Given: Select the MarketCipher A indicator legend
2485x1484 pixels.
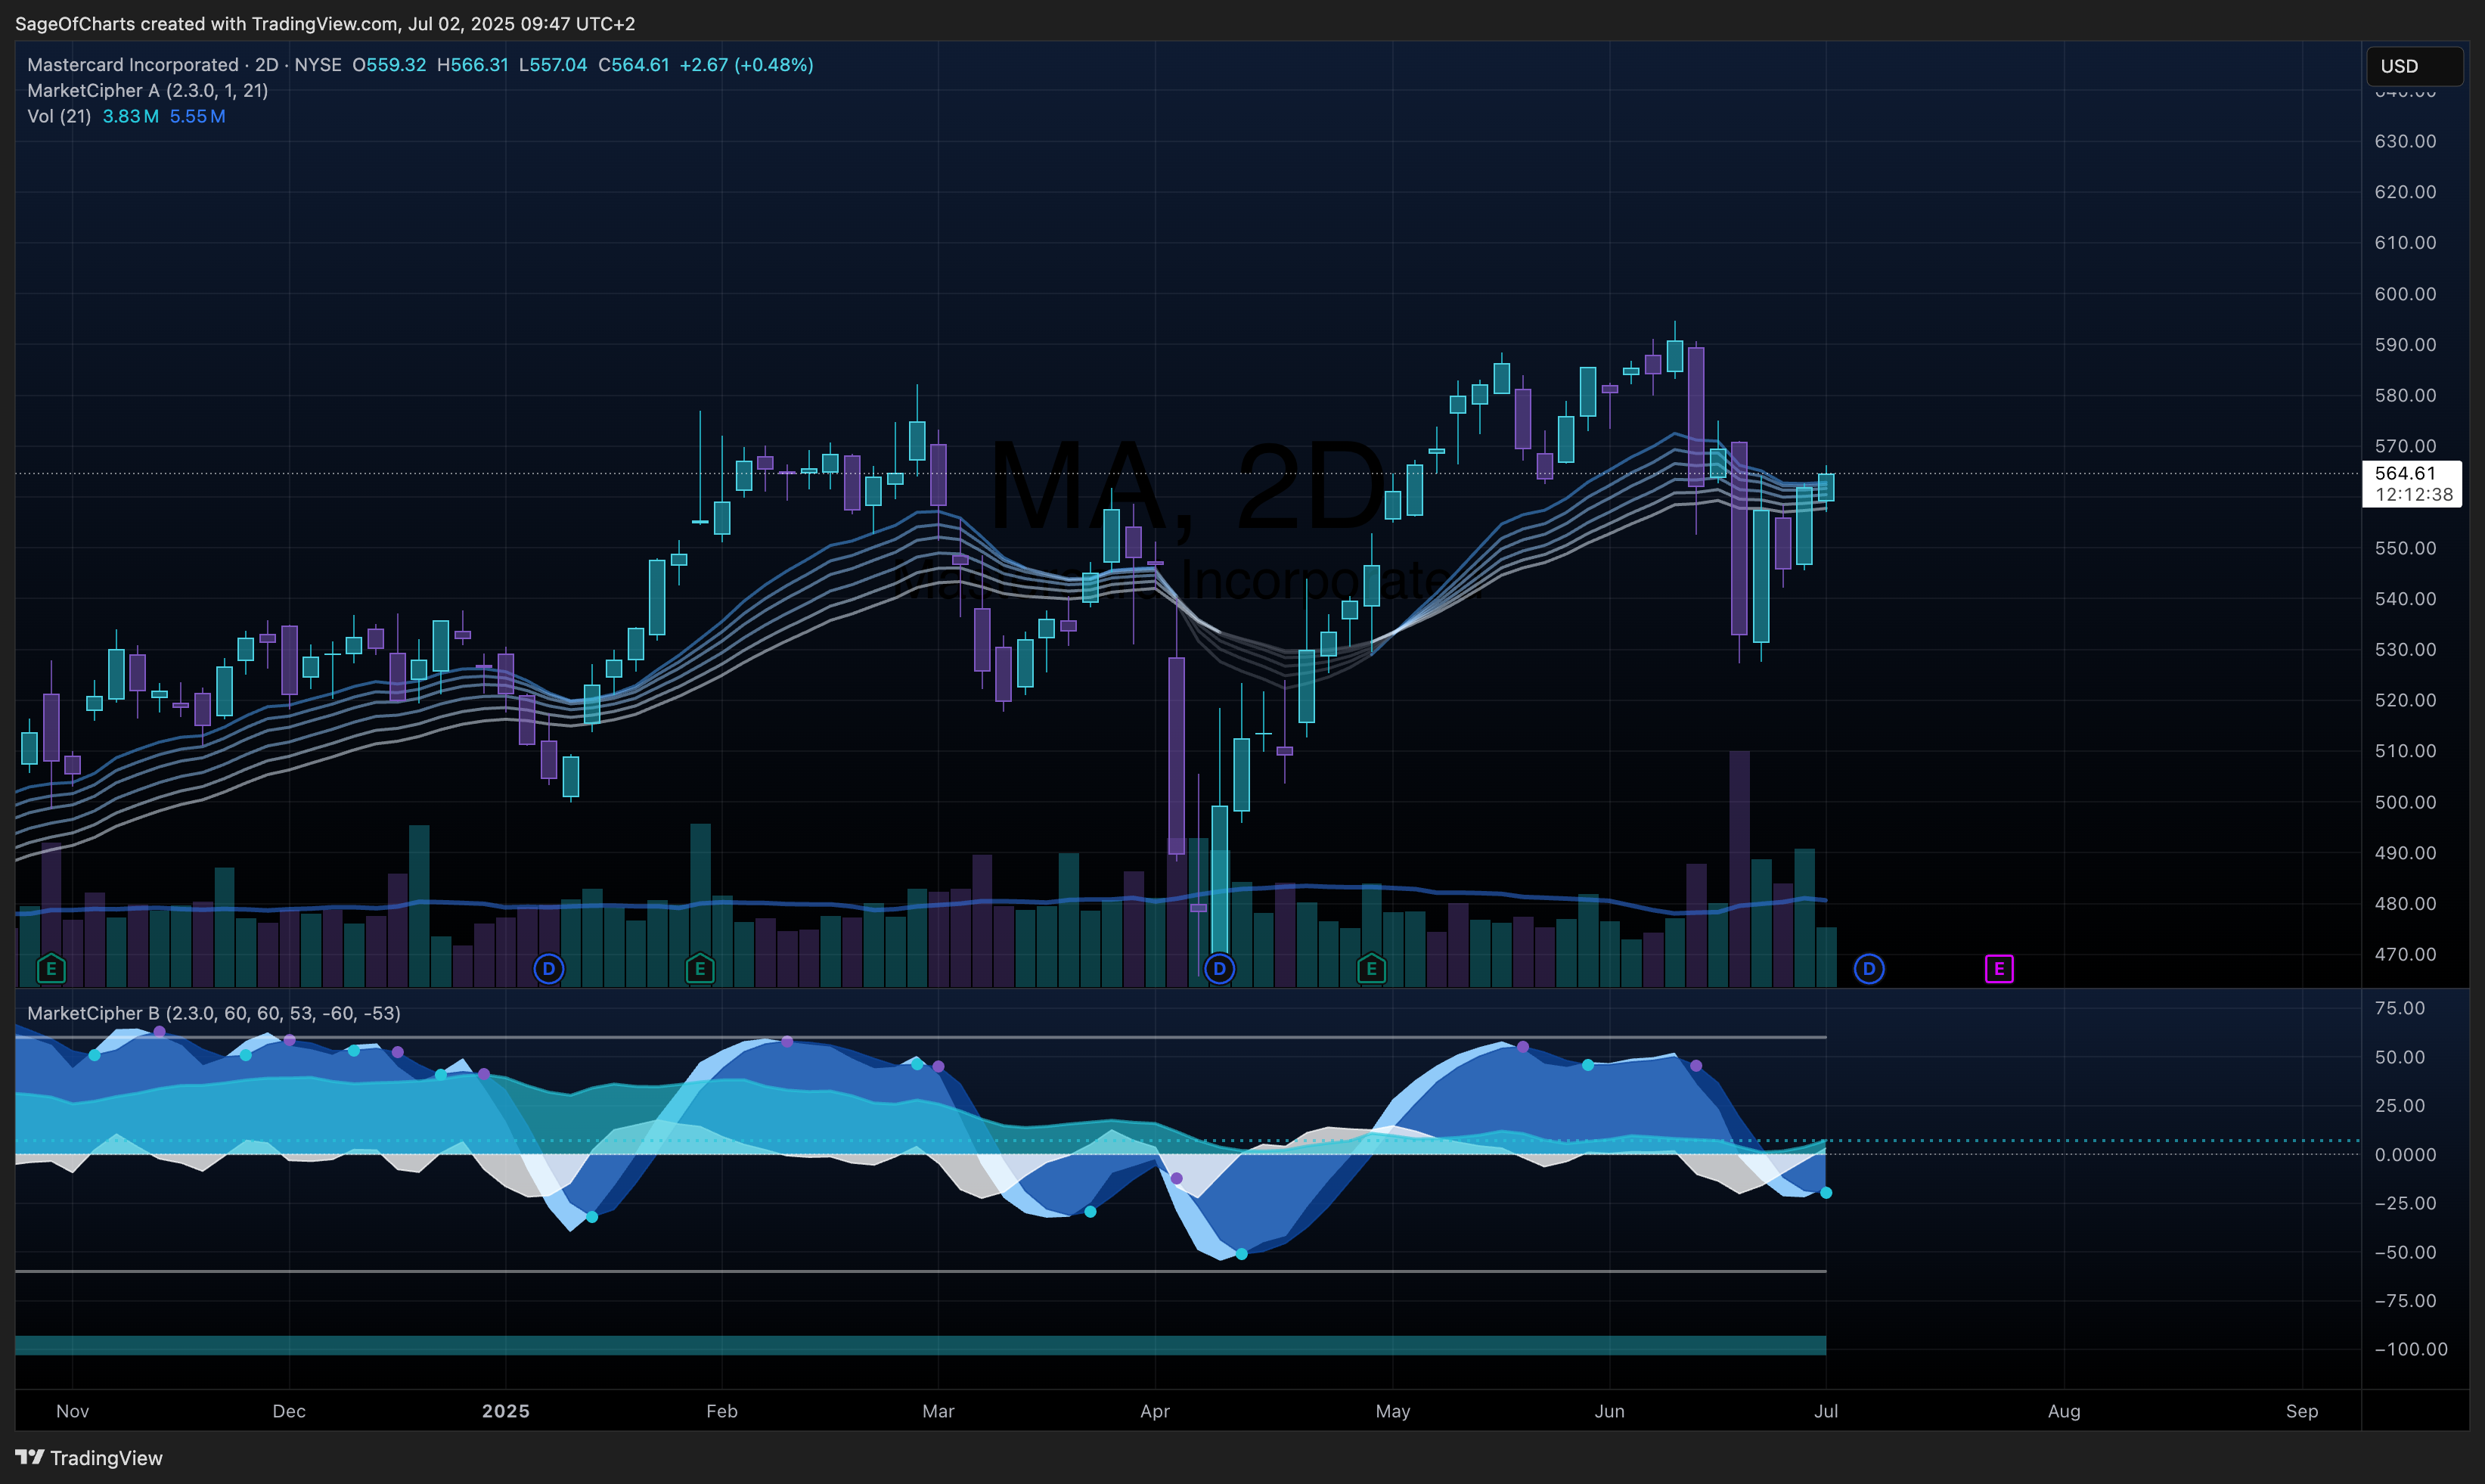Looking at the screenshot, I should click(x=148, y=91).
